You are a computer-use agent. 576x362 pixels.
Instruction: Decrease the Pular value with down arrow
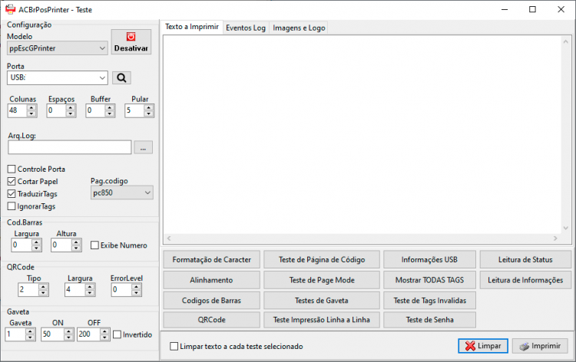click(x=148, y=114)
